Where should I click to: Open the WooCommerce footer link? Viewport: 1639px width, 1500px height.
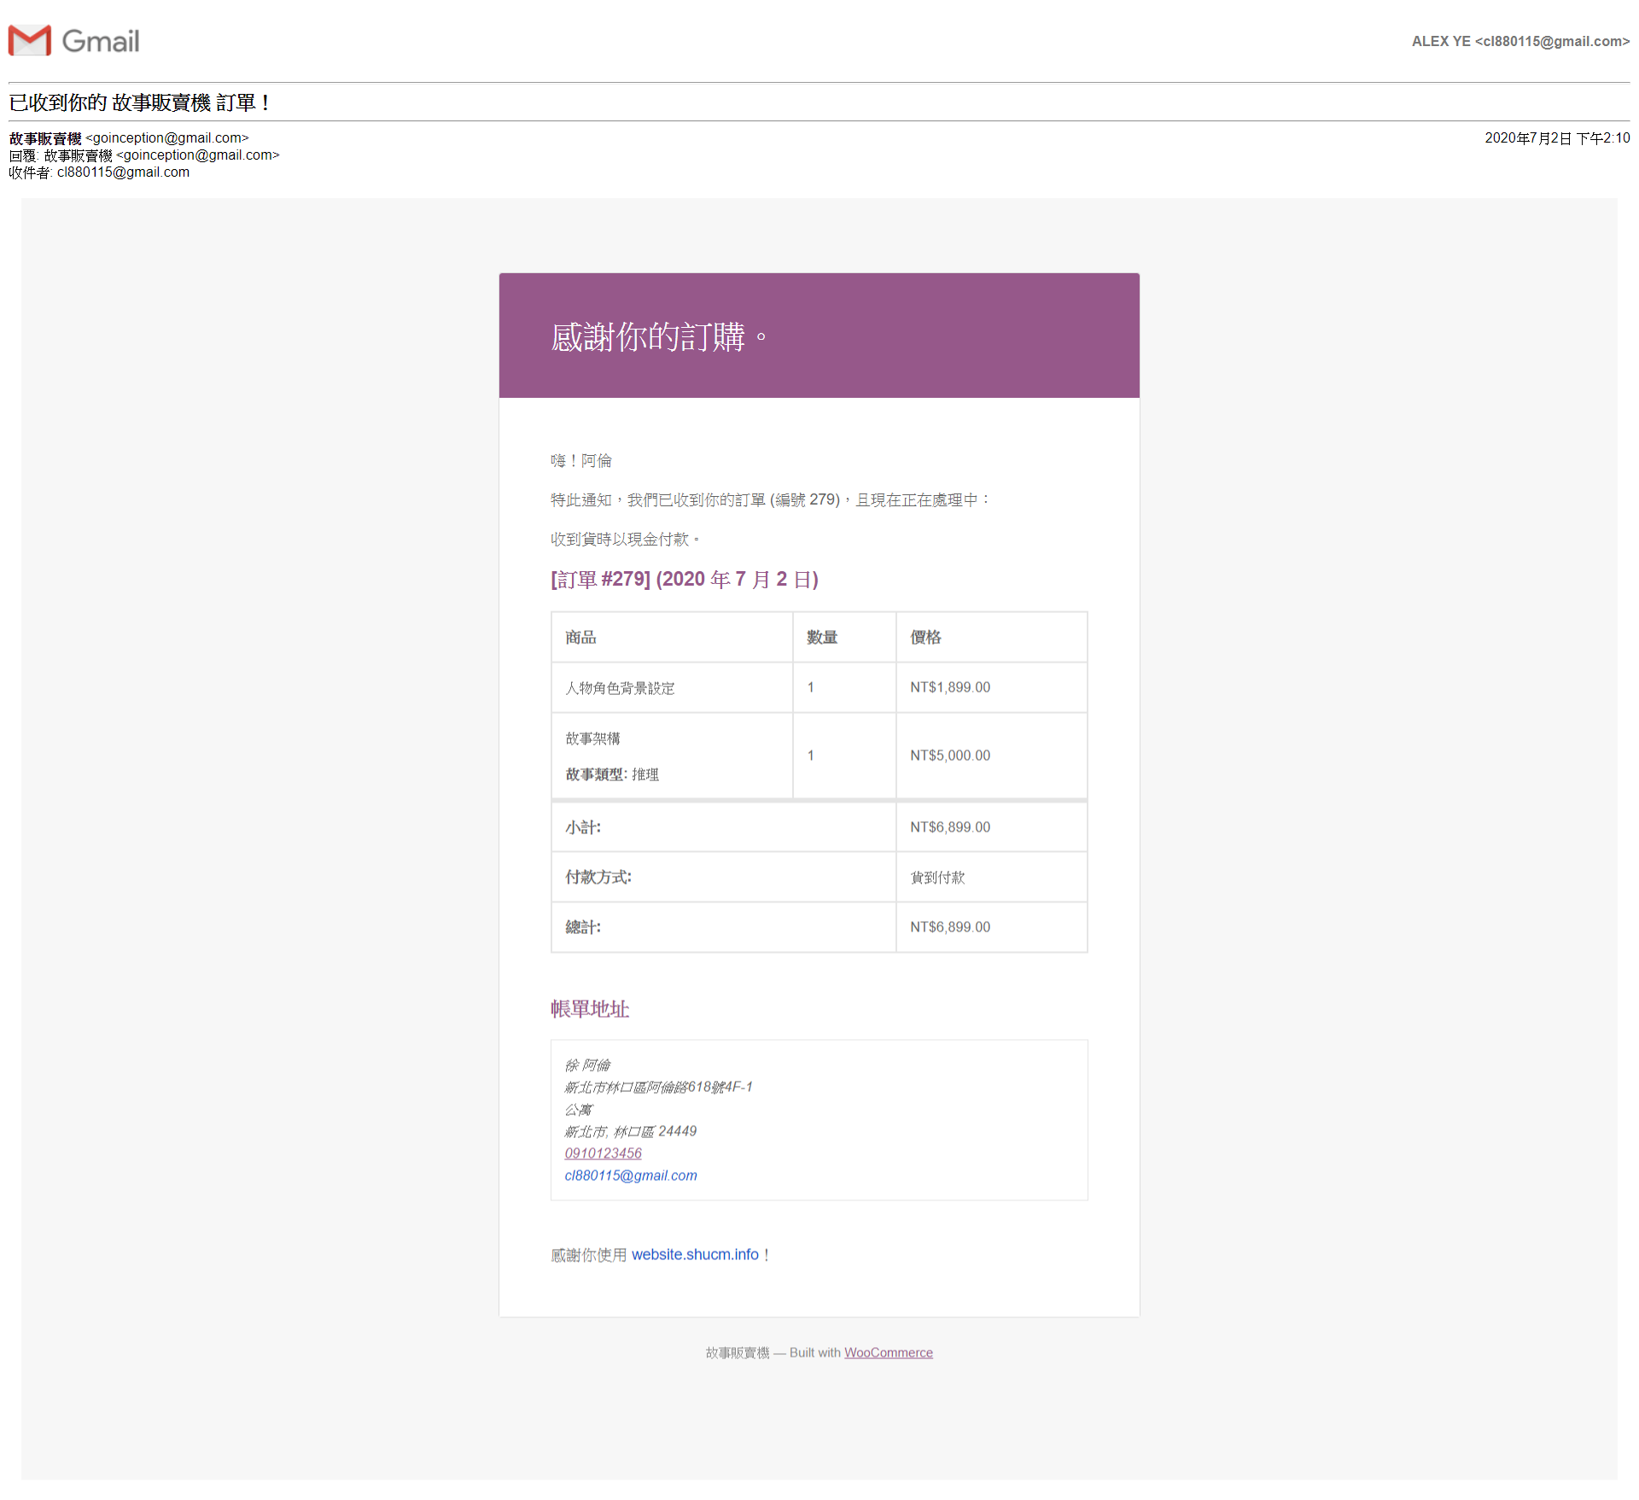(888, 1352)
